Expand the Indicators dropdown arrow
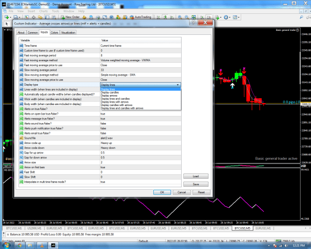The image size is (311, 249). (221, 17)
